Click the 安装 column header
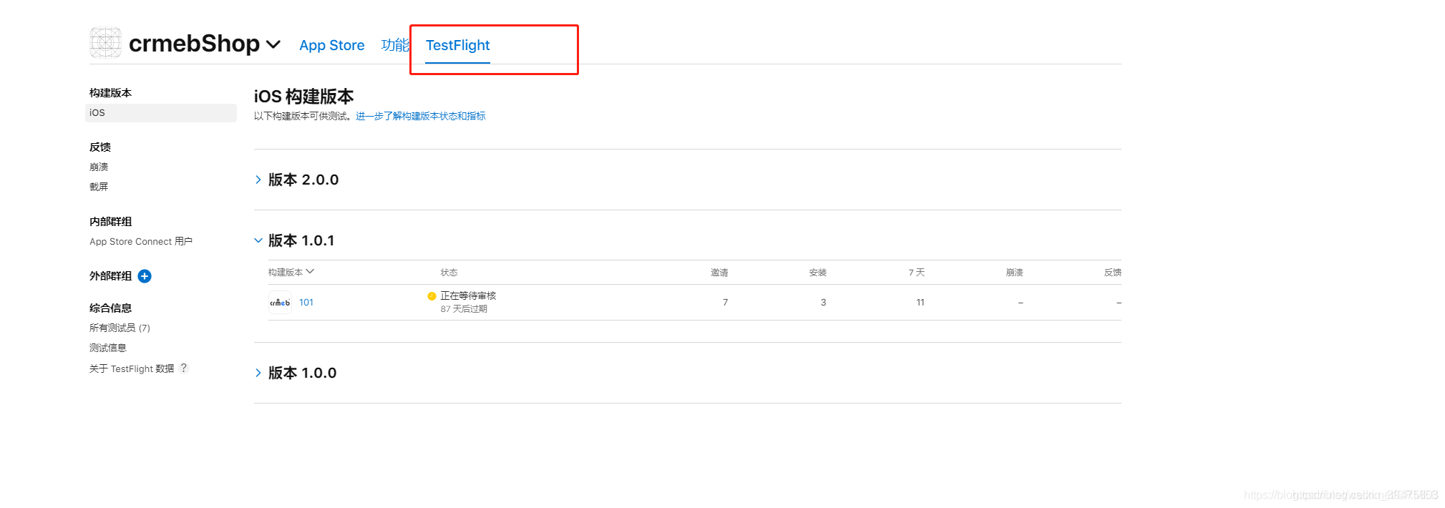1445x508 pixels. (818, 273)
